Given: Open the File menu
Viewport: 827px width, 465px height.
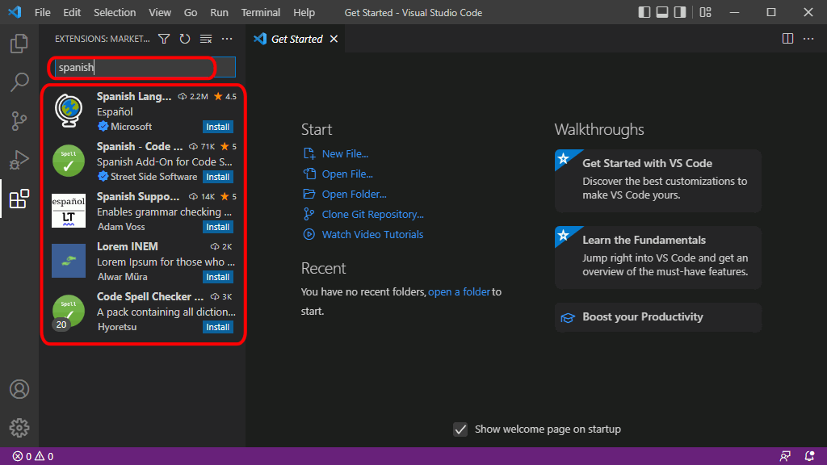Looking at the screenshot, I should coord(42,13).
